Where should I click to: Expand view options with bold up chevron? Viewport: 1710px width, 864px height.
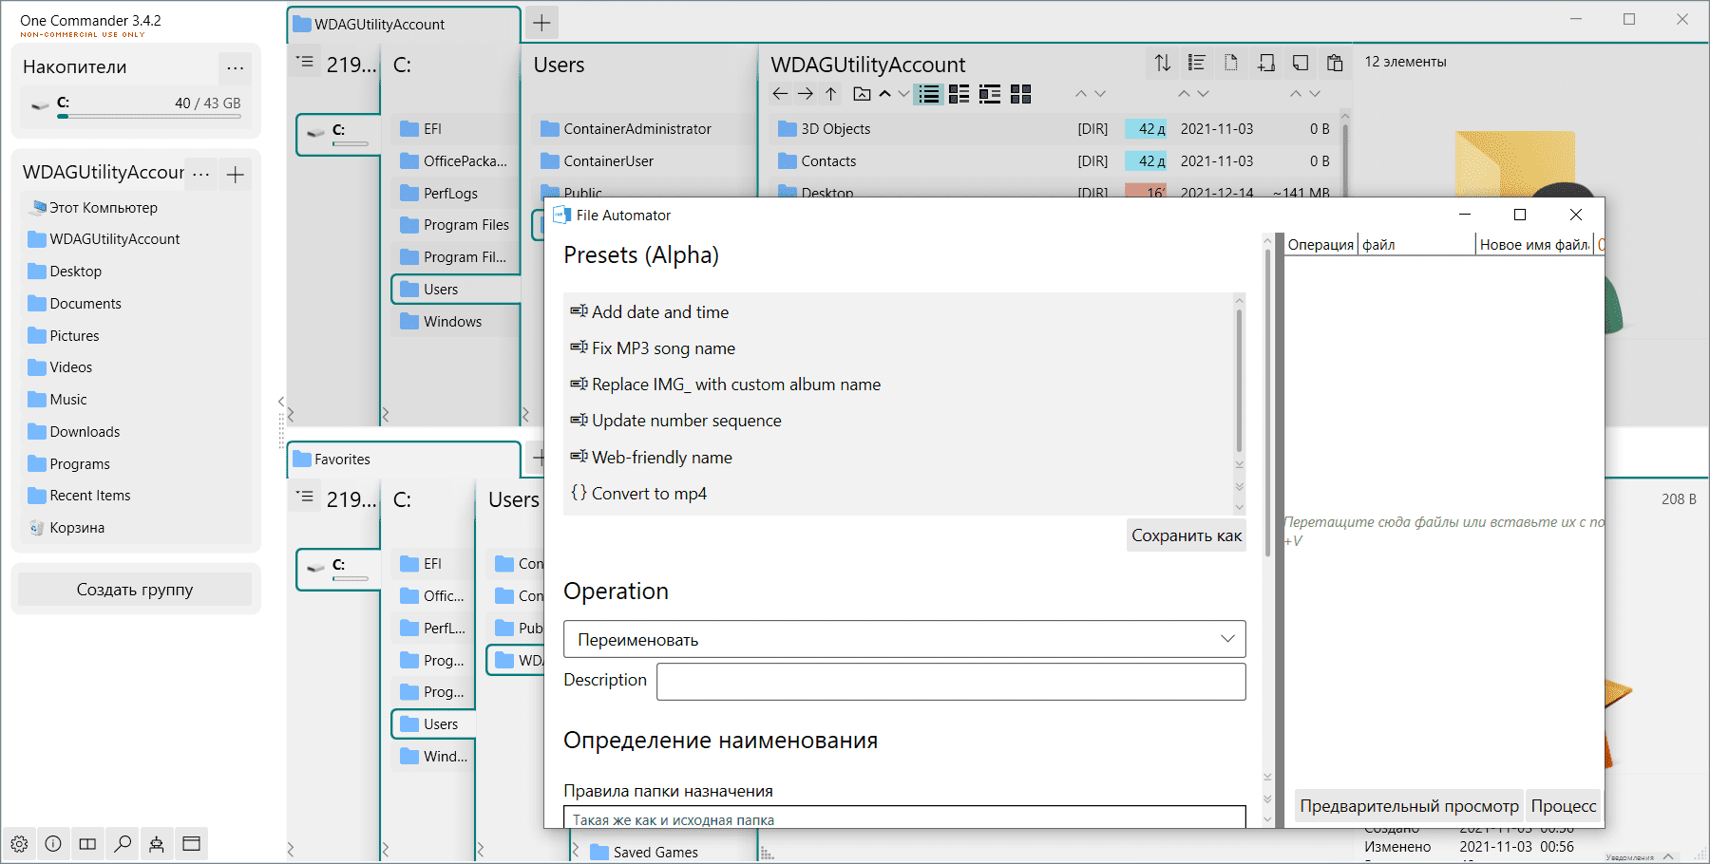coord(884,93)
